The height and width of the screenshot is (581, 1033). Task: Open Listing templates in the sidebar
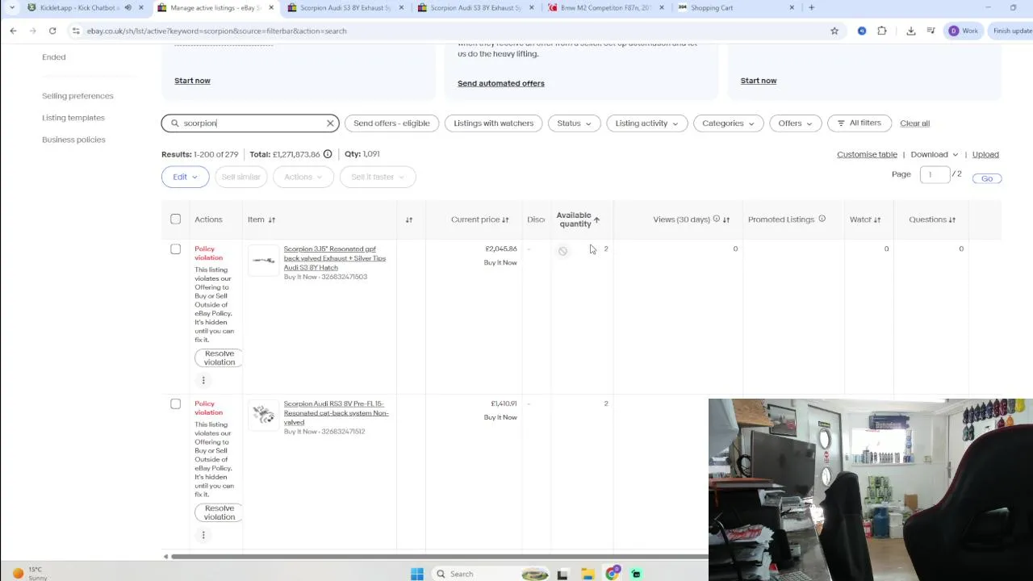pos(73,118)
